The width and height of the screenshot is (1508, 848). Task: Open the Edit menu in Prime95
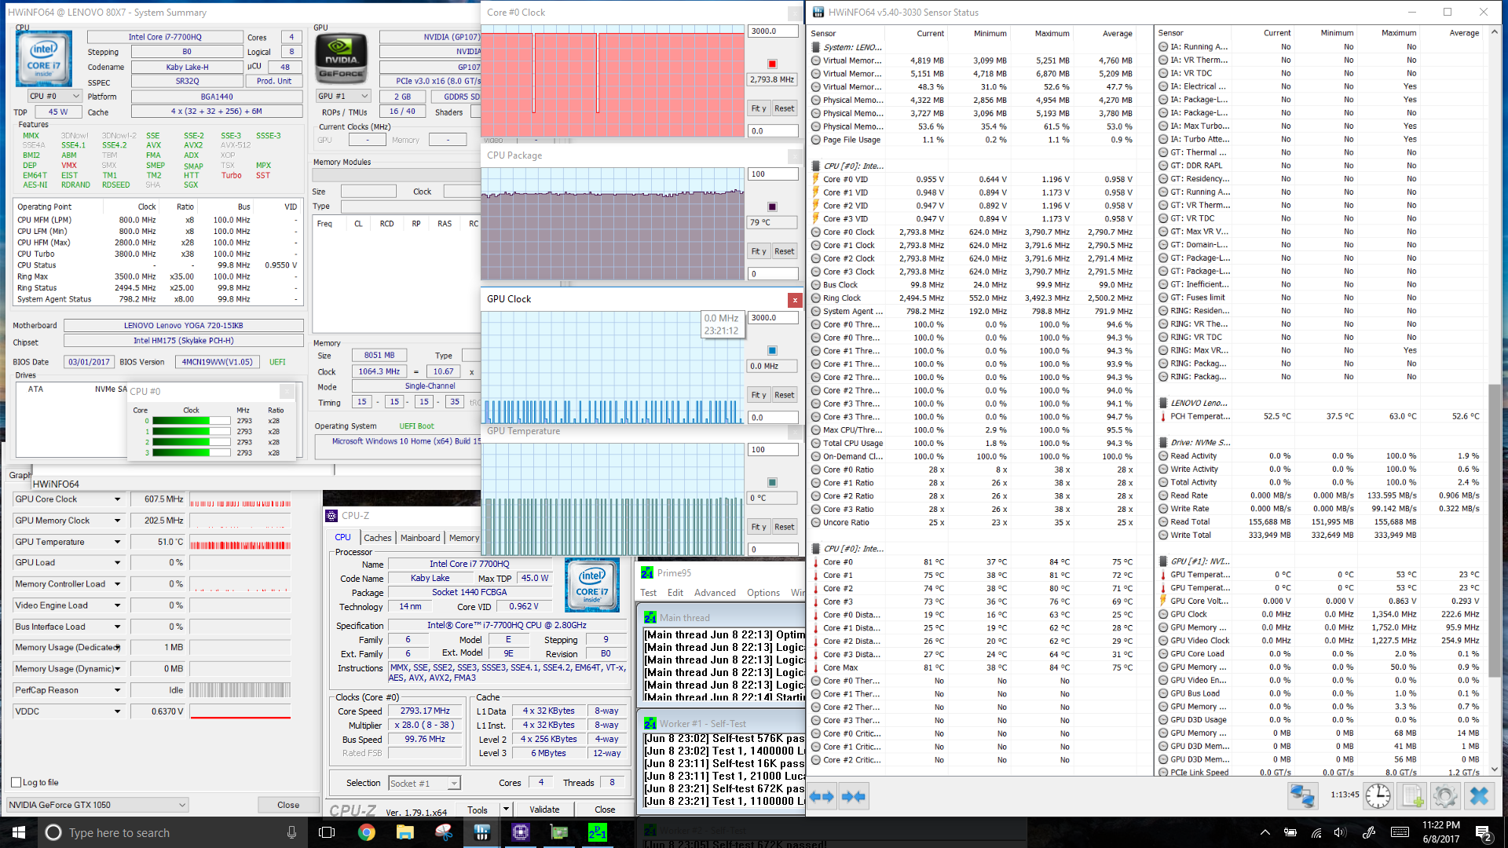(x=675, y=593)
